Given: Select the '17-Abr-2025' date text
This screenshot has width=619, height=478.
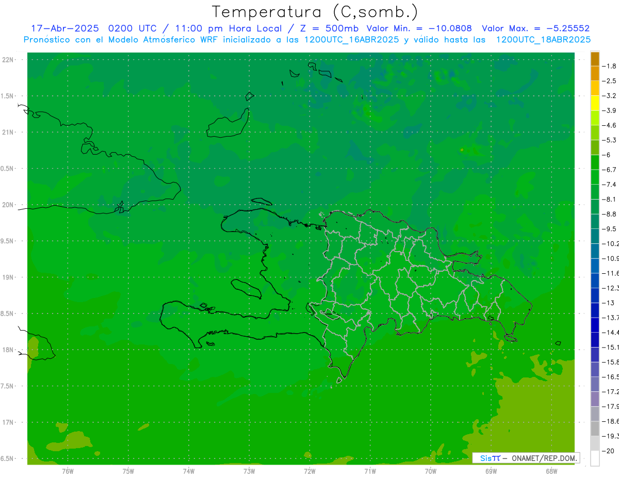Looking at the screenshot, I should coord(65,28).
